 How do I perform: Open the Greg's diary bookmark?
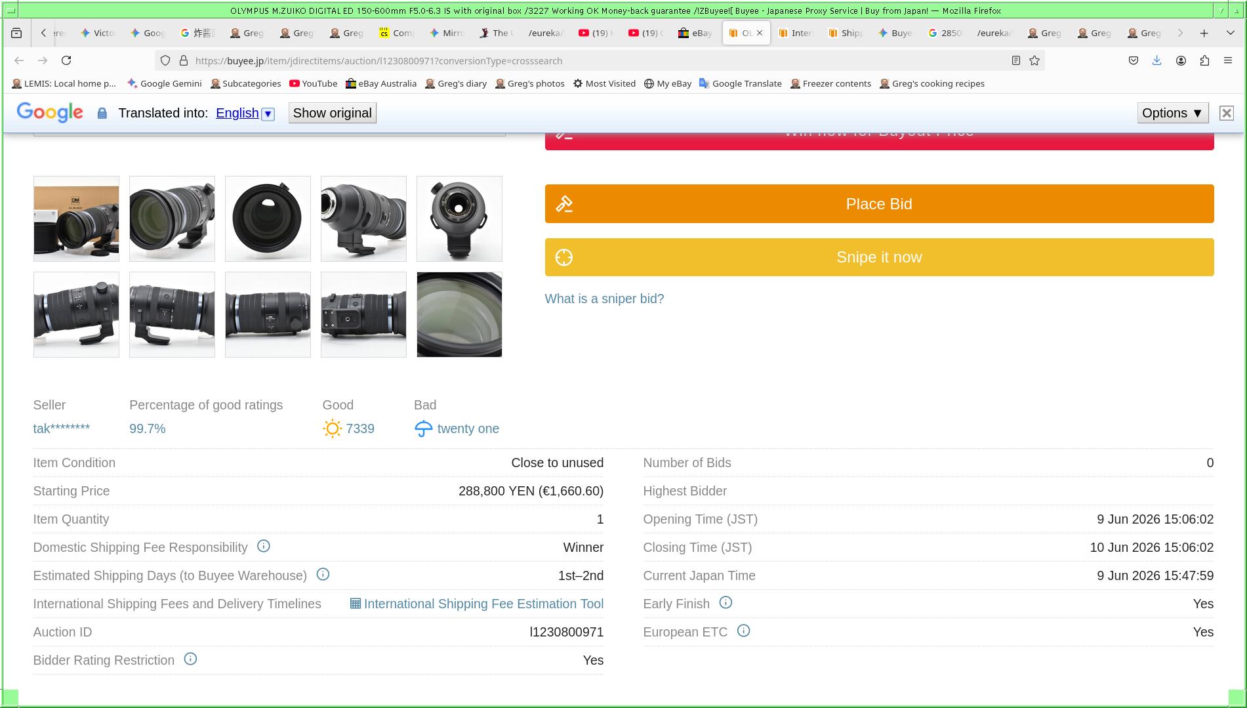456,83
